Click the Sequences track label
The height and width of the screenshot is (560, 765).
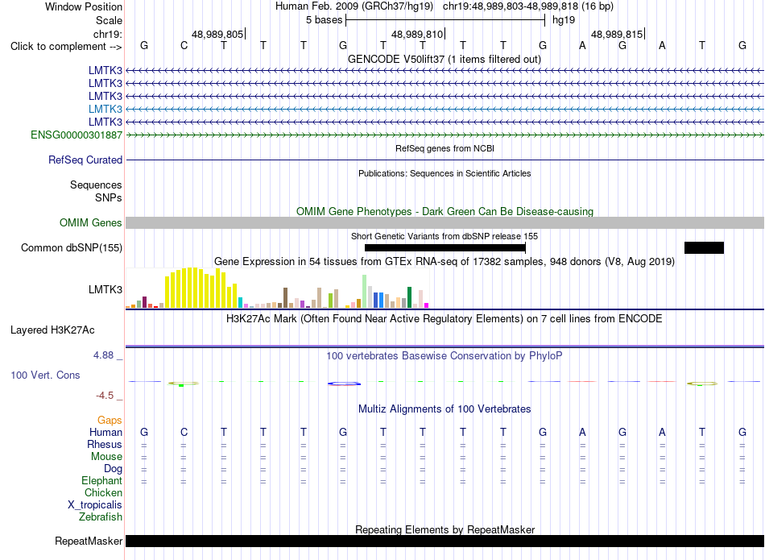coord(96,185)
